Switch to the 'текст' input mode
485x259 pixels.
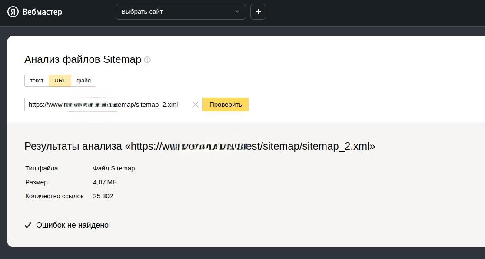37,81
